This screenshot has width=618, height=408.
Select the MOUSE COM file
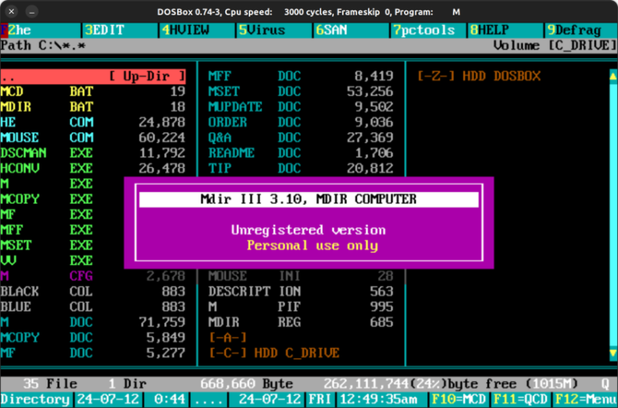tap(93, 137)
